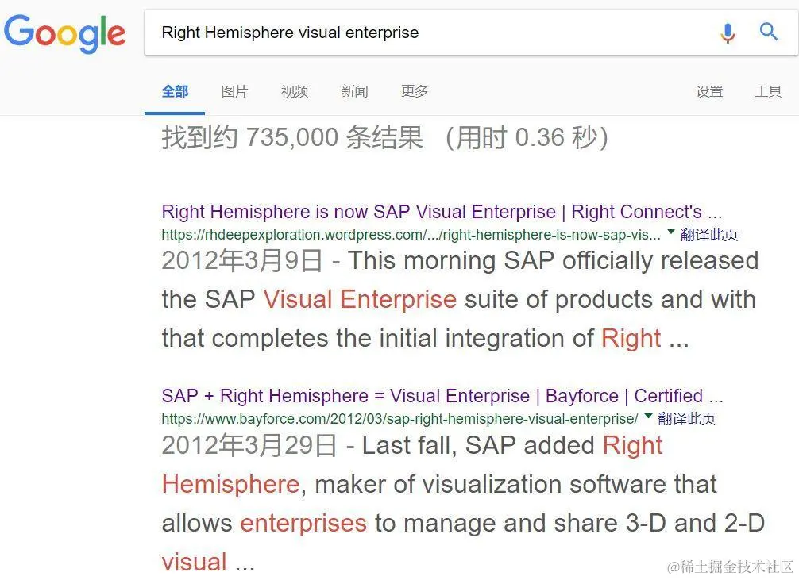This screenshot has width=799, height=580.
Task: Switch to the 视频 tab
Action: click(295, 91)
